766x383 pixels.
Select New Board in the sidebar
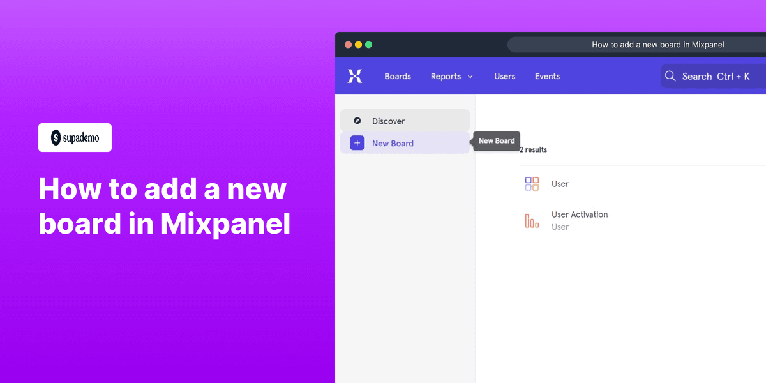click(x=393, y=142)
